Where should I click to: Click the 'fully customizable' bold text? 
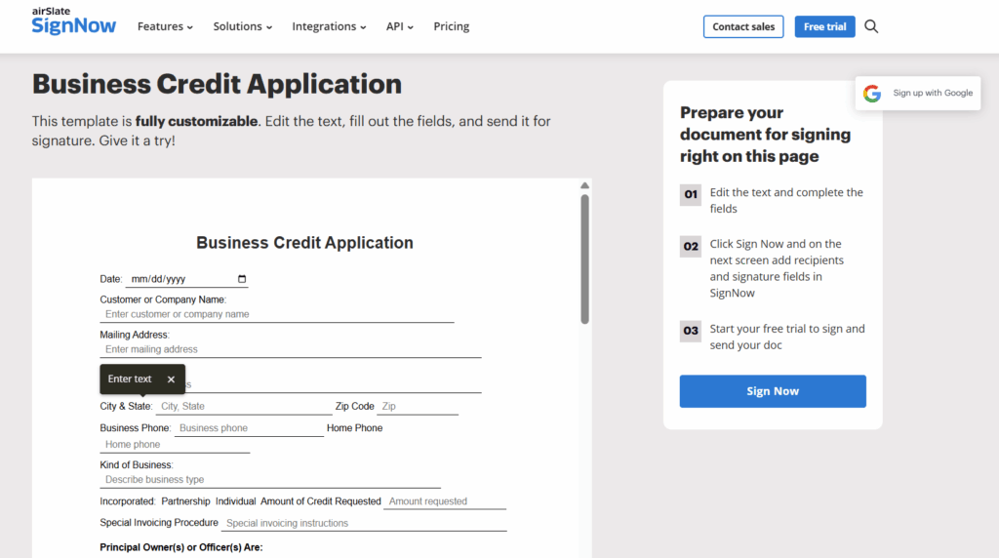click(x=196, y=121)
